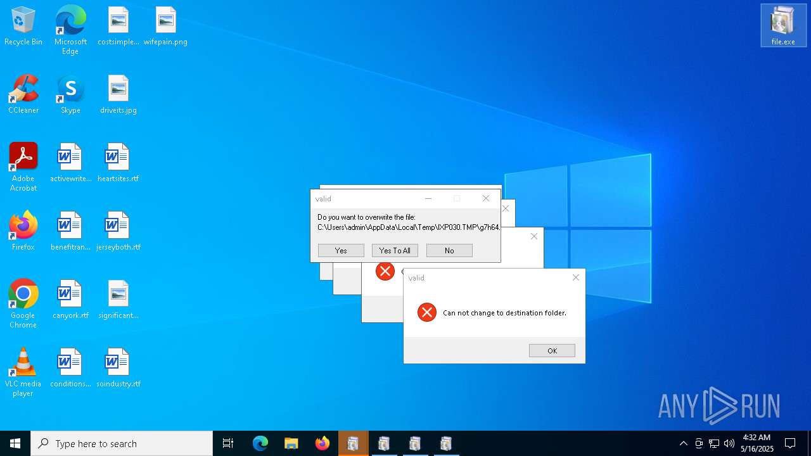811x456 pixels.
Task: Click OK in the destination folder error
Action: click(x=552, y=351)
